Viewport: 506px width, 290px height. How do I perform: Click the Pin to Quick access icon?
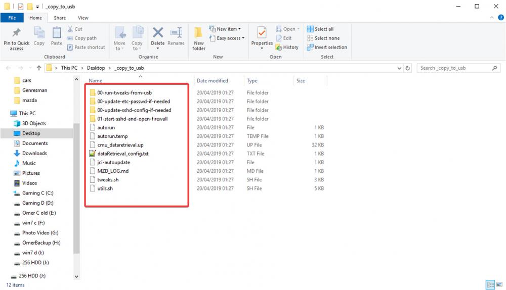point(16,32)
